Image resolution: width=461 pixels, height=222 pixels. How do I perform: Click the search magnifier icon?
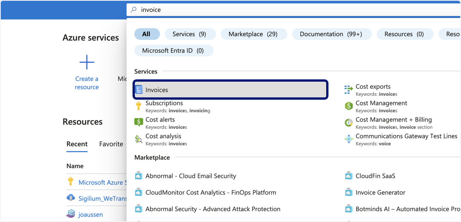coord(134,10)
